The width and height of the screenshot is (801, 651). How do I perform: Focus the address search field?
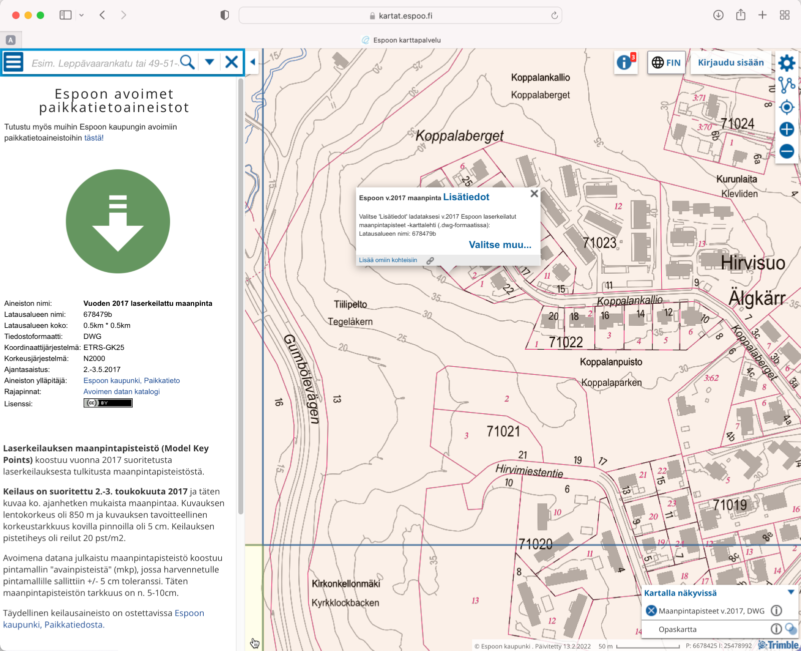[104, 63]
